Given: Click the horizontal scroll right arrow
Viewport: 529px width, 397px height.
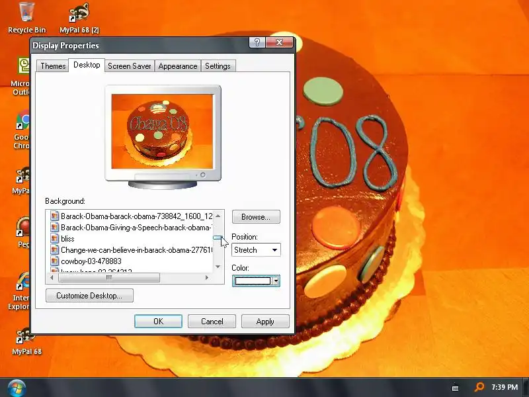Looking at the screenshot, I should pyautogui.click(x=206, y=277).
